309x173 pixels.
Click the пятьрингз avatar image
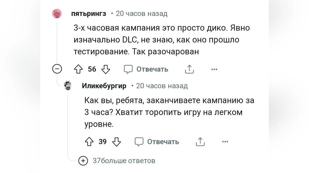pyautogui.click(x=57, y=14)
